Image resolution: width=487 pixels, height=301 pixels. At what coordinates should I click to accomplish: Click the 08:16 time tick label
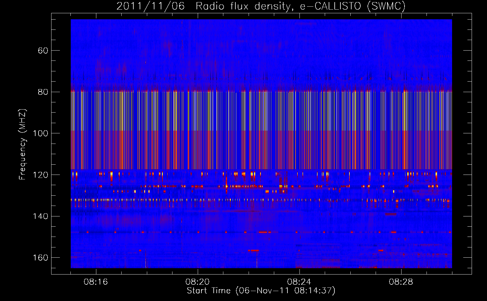pos(96,282)
